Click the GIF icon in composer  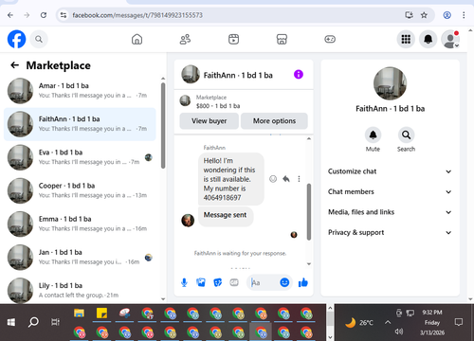(234, 282)
